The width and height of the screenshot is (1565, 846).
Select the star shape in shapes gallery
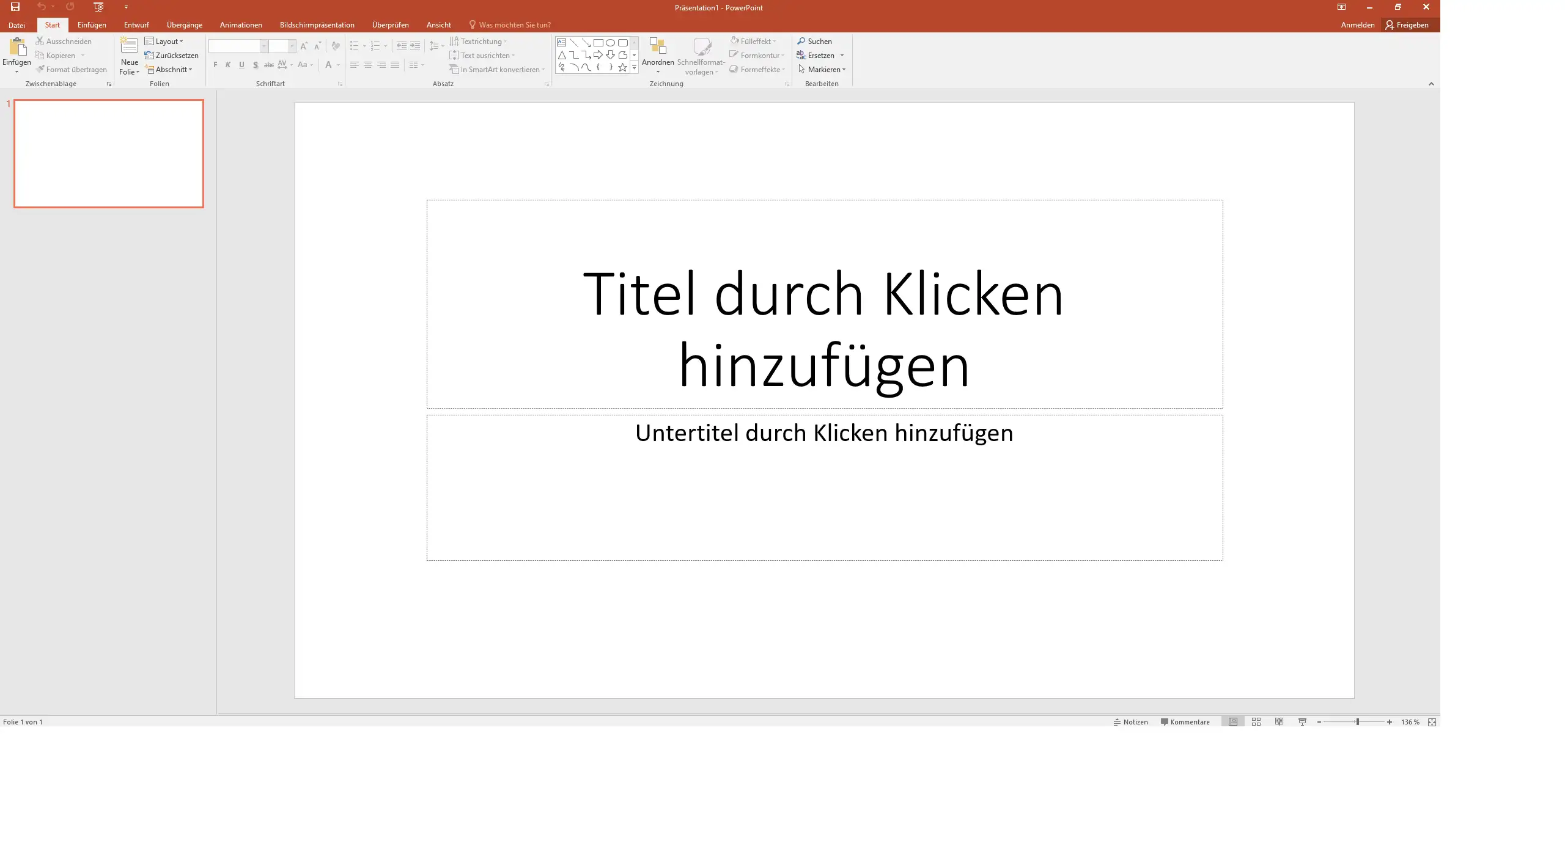622,68
